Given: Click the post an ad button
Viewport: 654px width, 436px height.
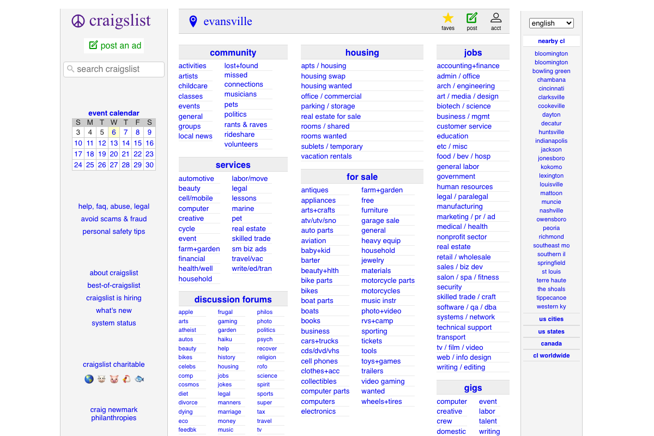Looking at the screenshot, I should pos(114,46).
